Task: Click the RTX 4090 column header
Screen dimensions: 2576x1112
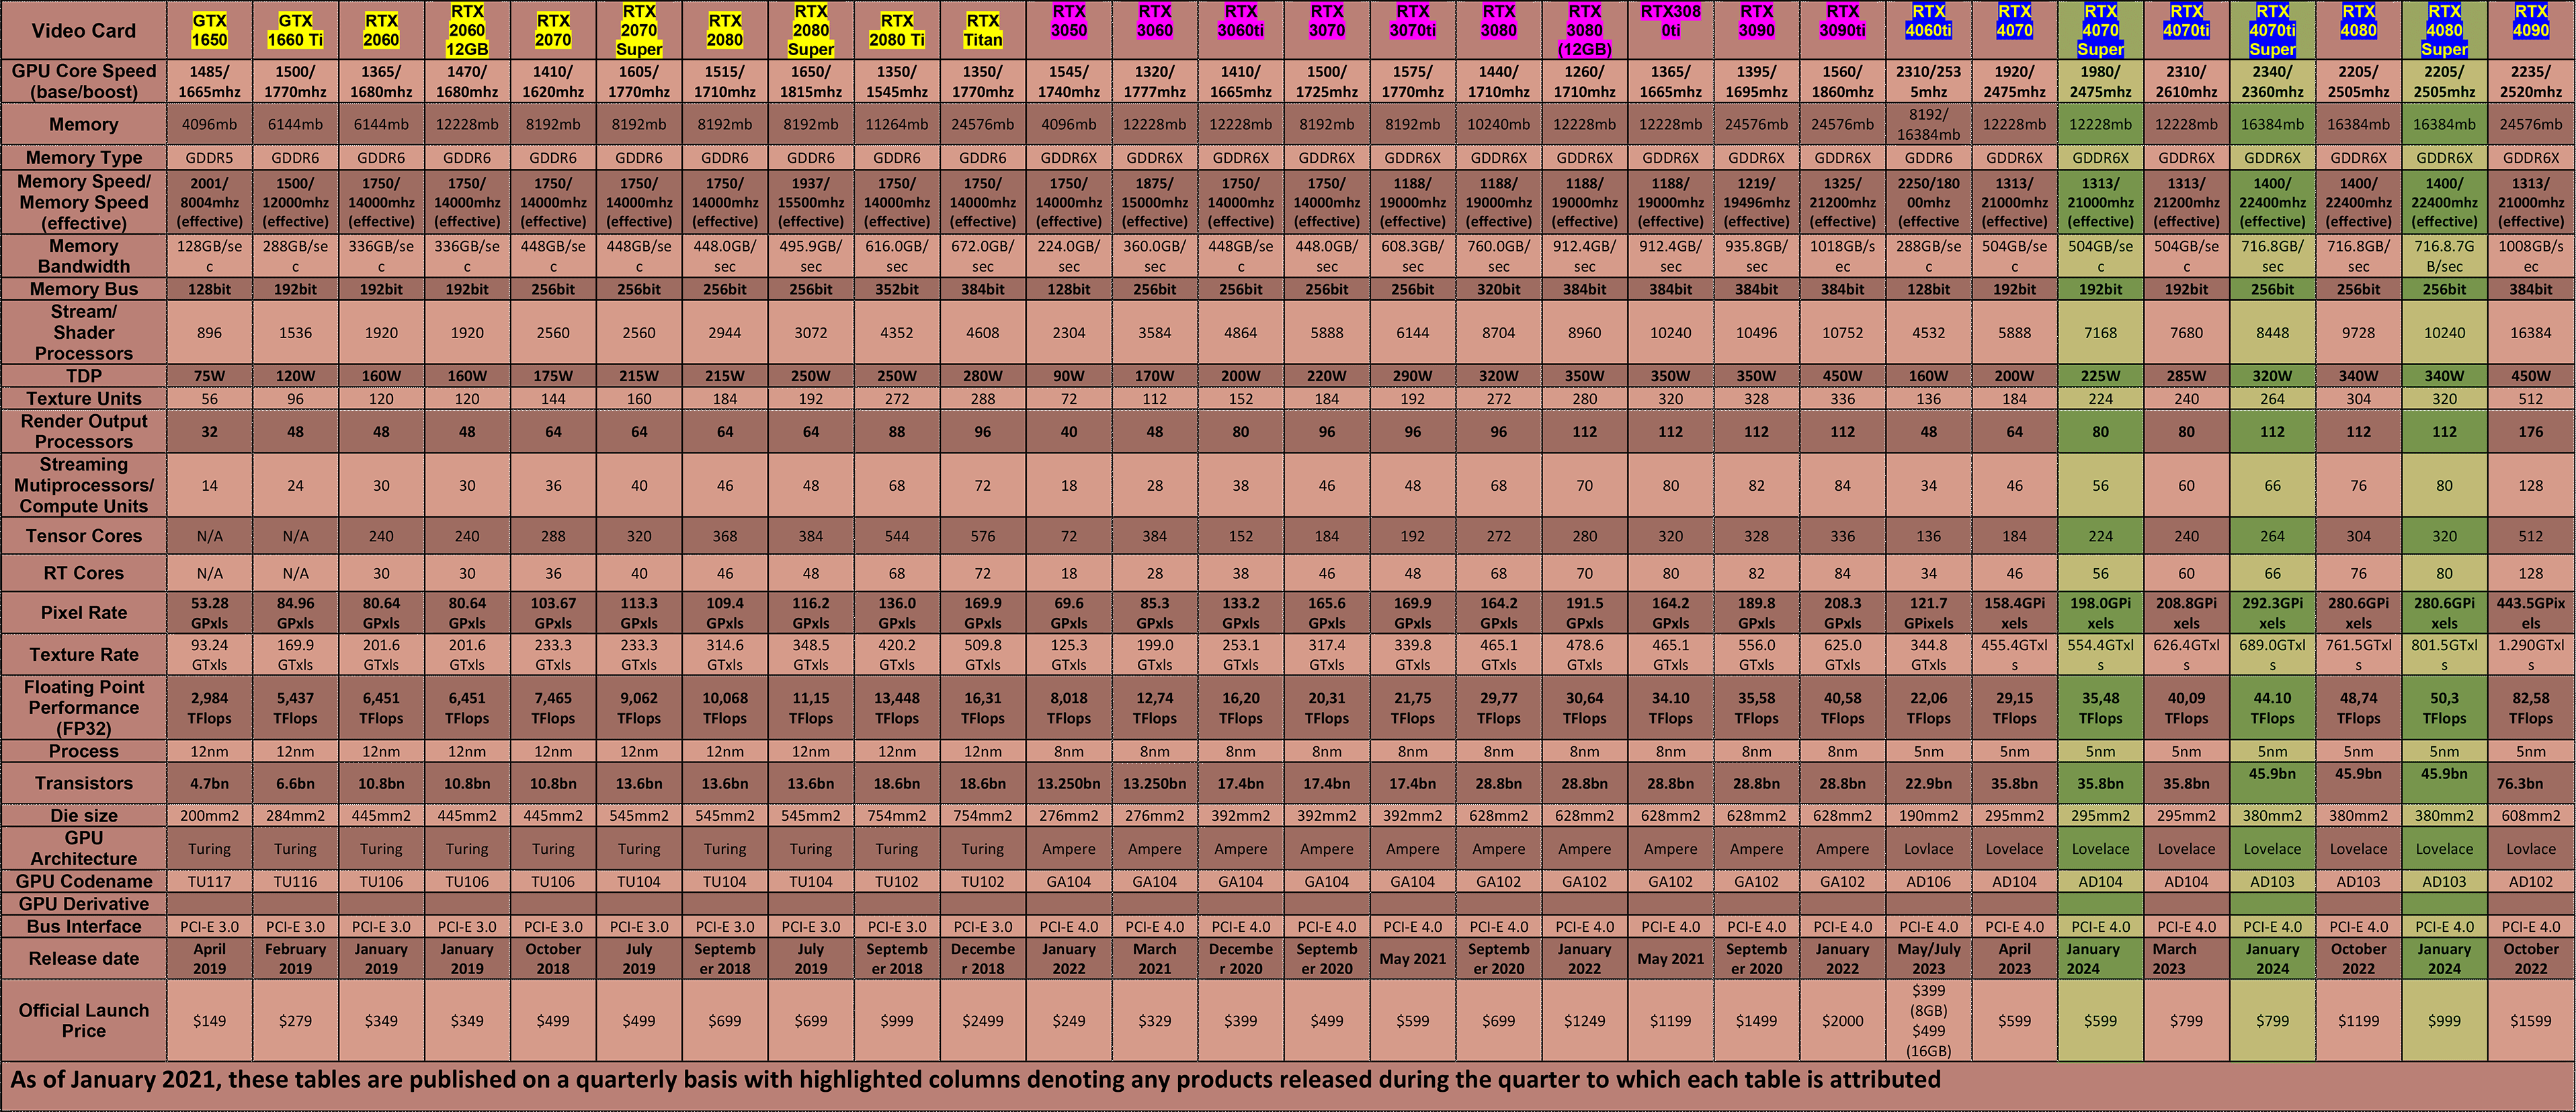Action: (x=2531, y=30)
